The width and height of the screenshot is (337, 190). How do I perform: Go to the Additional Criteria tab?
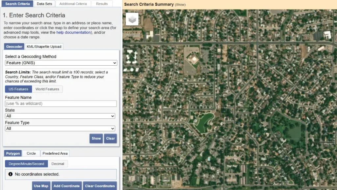pyautogui.click(x=73, y=4)
